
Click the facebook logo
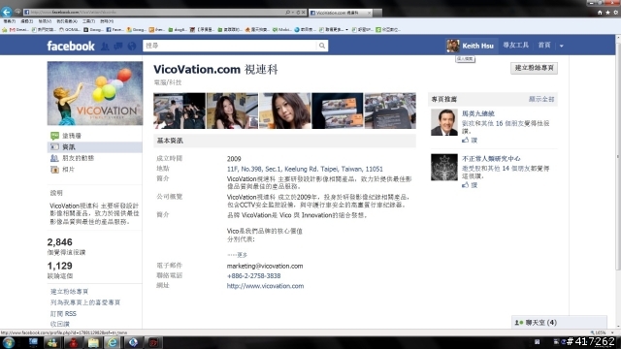click(71, 46)
